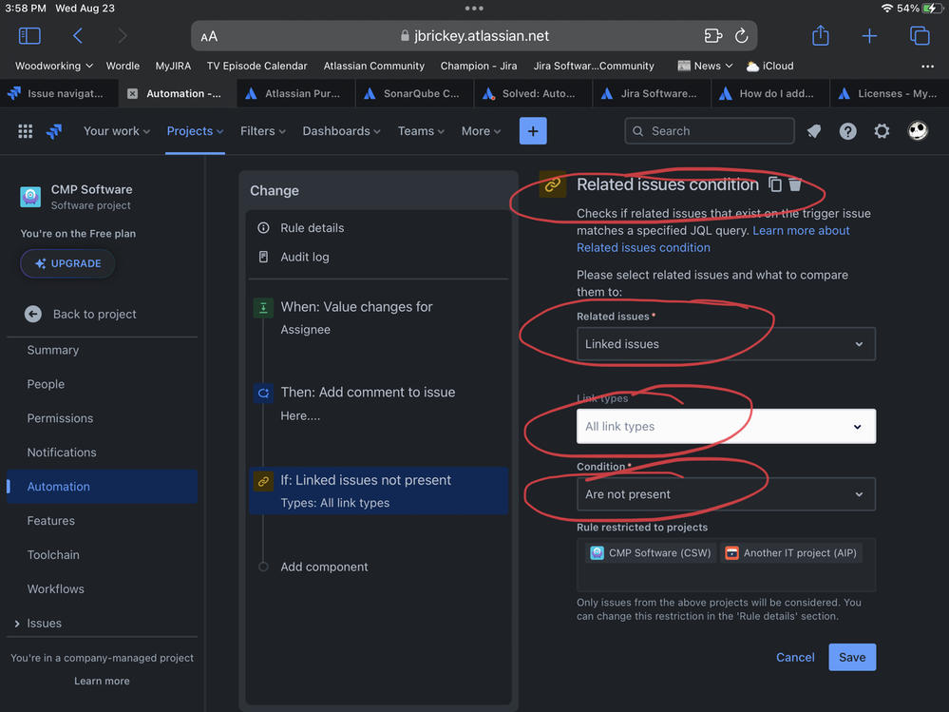Open Summary in project sidebar
The width and height of the screenshot is (949, 712).
point(52,350)
